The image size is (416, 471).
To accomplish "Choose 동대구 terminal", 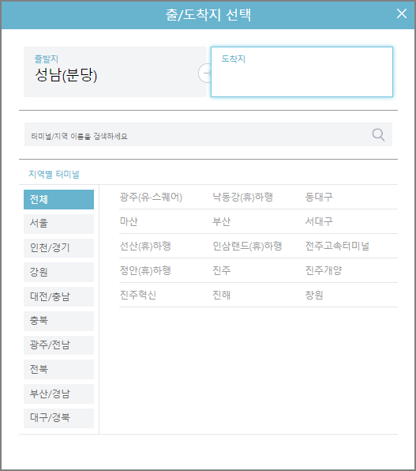I will point(319,198).
